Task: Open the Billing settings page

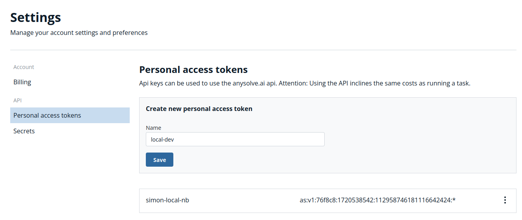Action: click(22, 82)
